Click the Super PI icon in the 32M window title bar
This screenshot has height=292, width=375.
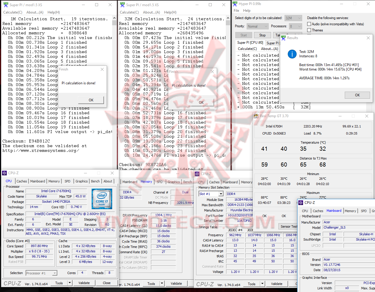(x=122, y=5)
